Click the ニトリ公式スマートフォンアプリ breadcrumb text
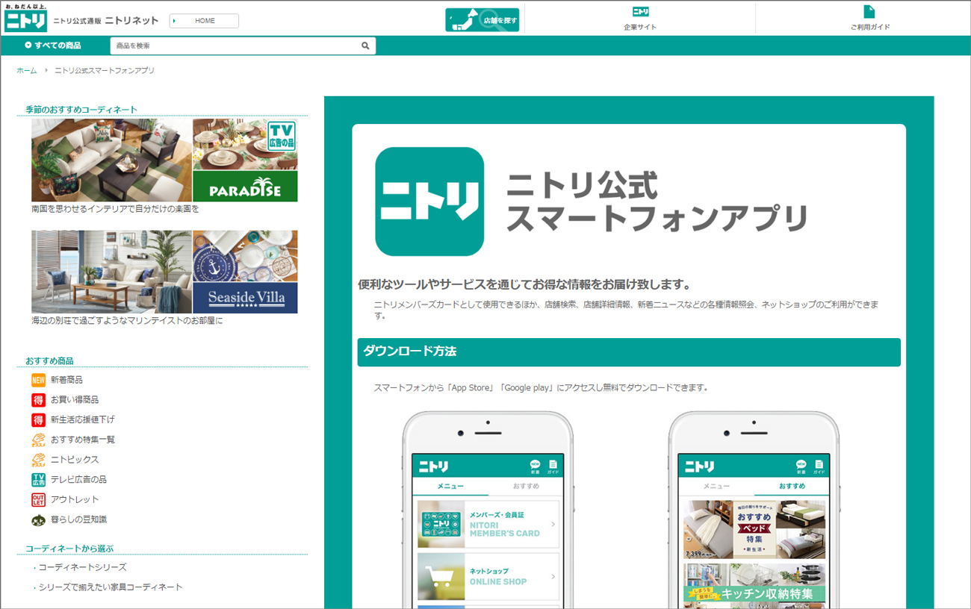 [x=105, y=70]
